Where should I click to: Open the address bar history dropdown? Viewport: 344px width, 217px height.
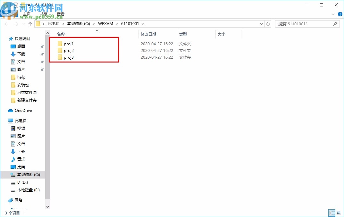261,23
